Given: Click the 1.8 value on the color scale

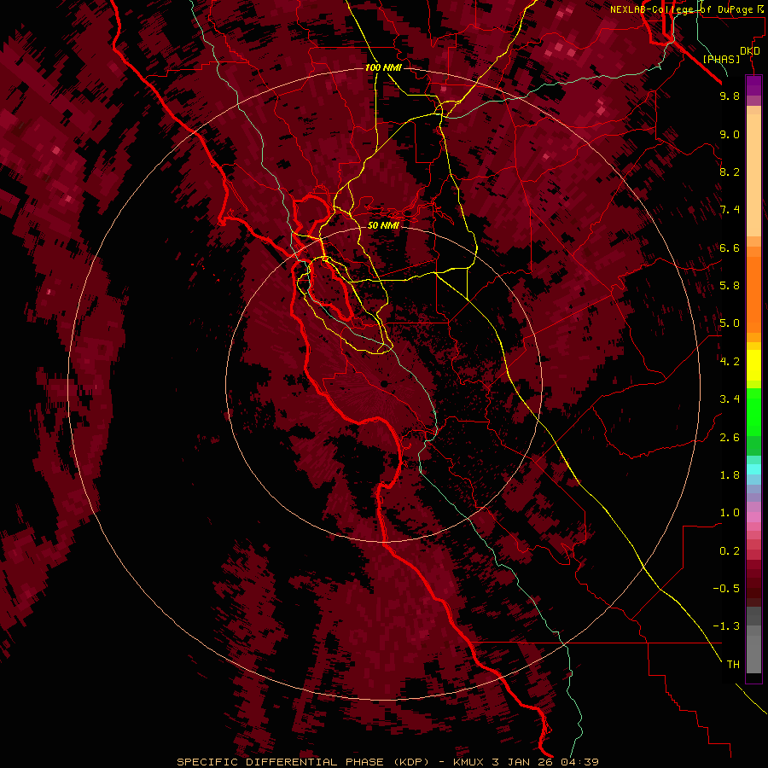Looking at the screenshot, I should (730, 475).
